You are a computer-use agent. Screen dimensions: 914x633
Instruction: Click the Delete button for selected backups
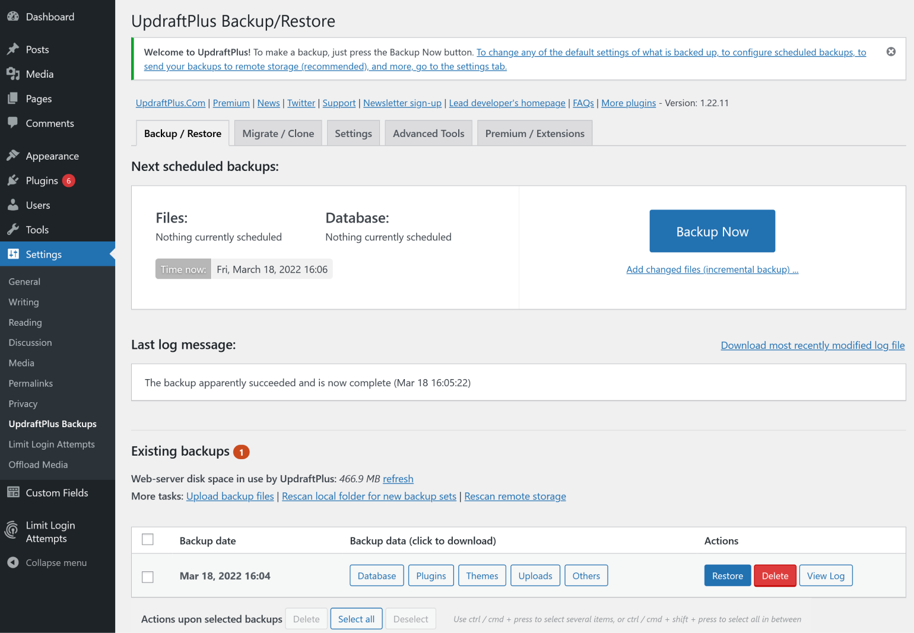[306, 619]
